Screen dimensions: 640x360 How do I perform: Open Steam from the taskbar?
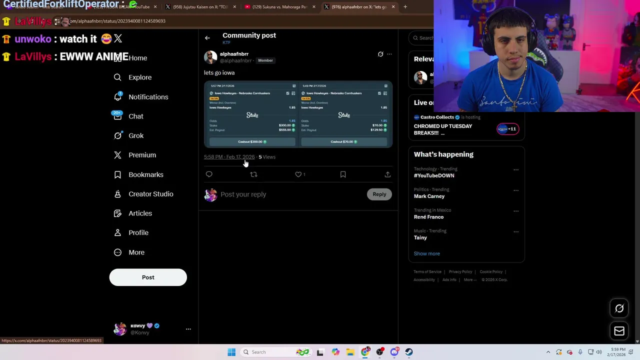(x=409, y=352)
